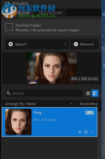105x159 pixels.
Task: Pop out the Toolbox panel icon
Action: 7,4
